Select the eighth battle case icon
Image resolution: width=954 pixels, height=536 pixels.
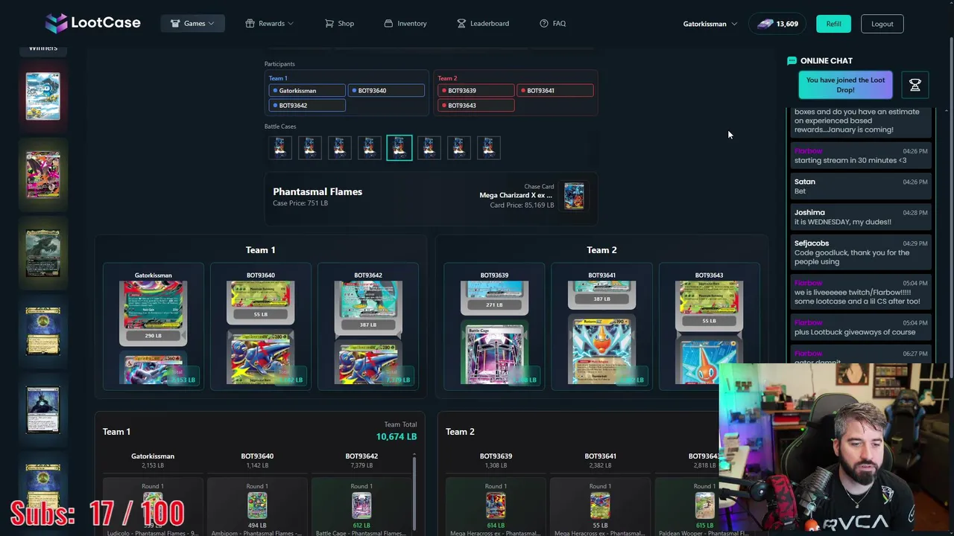pyautogui.click(x=488, y=147)
